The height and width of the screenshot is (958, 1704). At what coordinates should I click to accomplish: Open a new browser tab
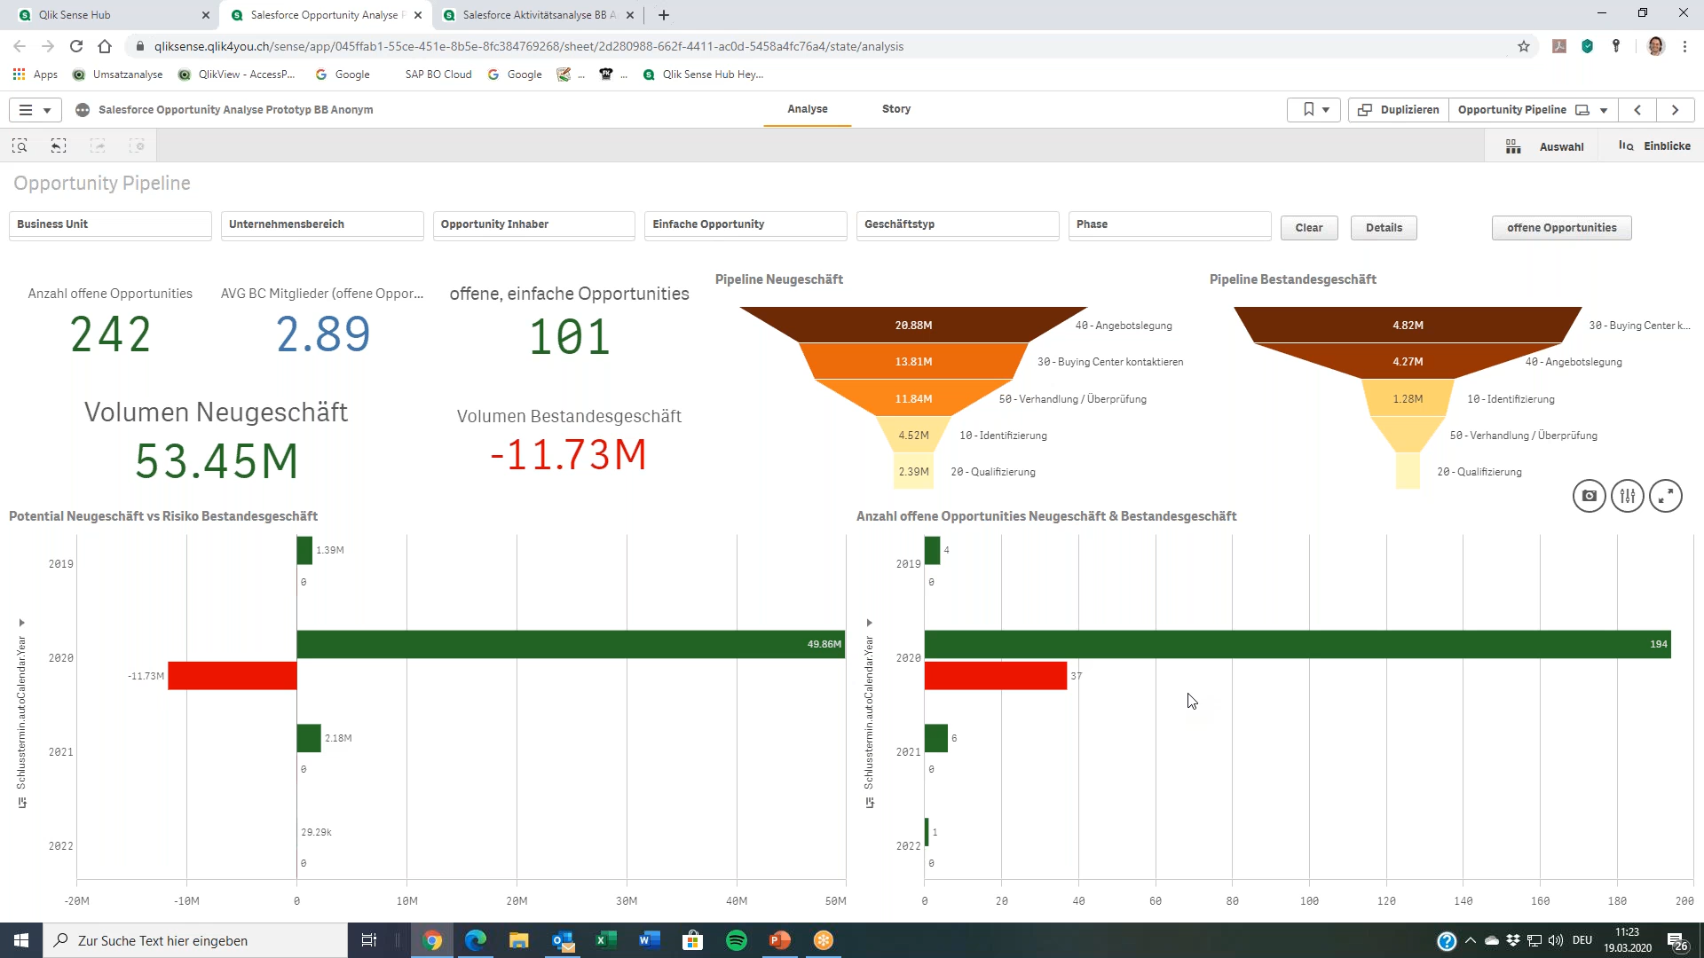pos(664,15)
